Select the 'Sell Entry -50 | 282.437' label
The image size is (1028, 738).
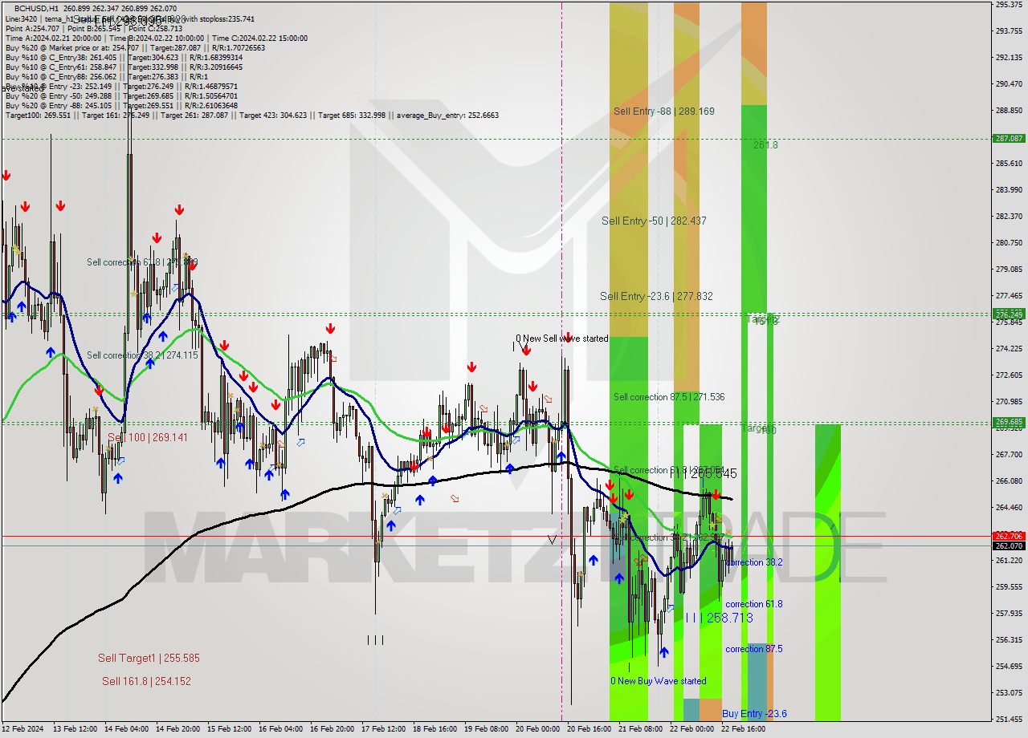(x=654, y=221)
